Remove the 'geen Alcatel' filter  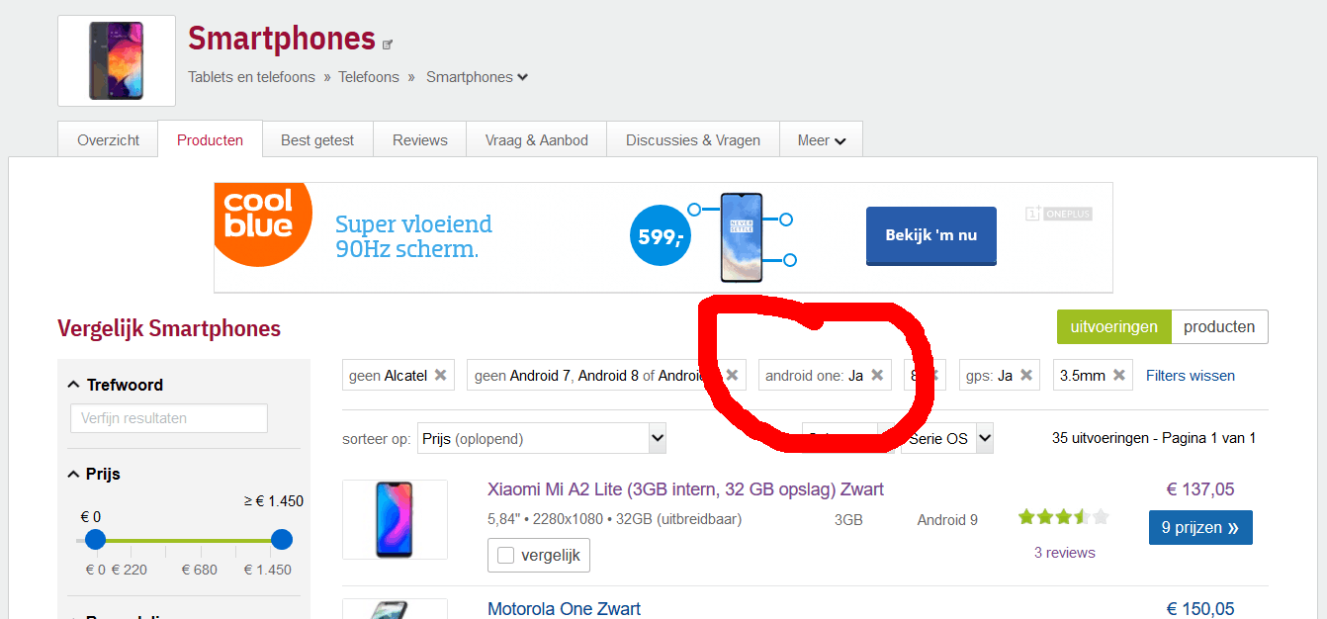[x=441, y=375]
